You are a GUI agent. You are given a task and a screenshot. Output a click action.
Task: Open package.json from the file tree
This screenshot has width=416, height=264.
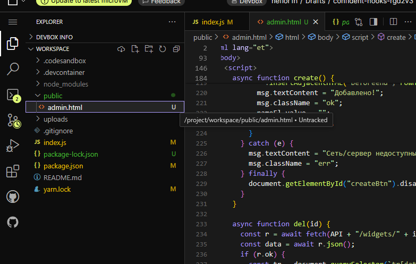[x=63, y=166]
